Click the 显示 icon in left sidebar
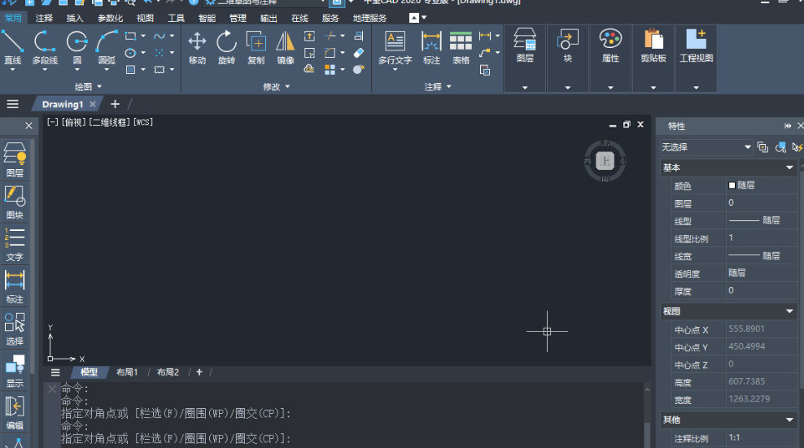The height and width of the screenshot is (448, 804). pos(15,370)
